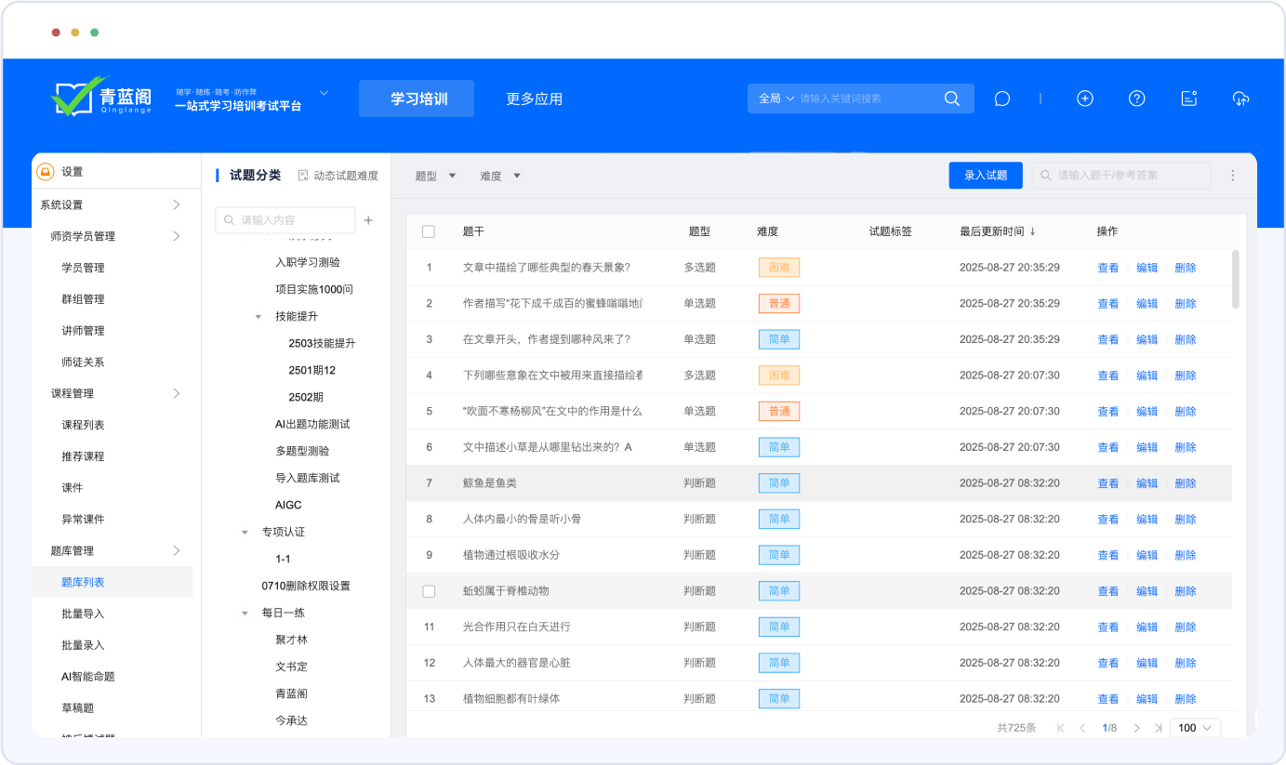The width and height of the screenshot is (1286, 765).
Task: Open the page size 100 dropdown
Action: (1195, 728)
